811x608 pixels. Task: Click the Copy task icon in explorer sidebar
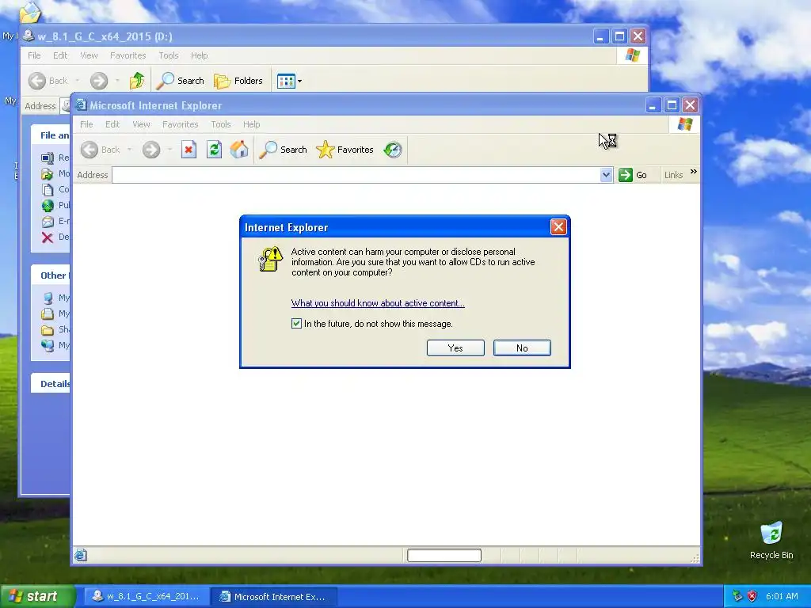(48, 190)
